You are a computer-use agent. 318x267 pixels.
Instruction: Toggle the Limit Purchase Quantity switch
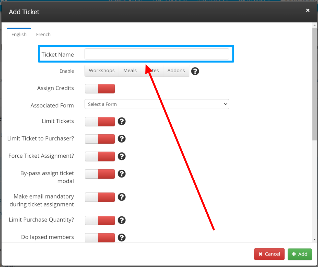pyautogui.click(x=100, y=220)
